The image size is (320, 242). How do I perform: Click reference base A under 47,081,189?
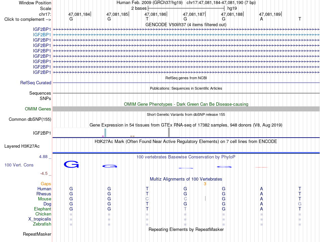(261, 19)
